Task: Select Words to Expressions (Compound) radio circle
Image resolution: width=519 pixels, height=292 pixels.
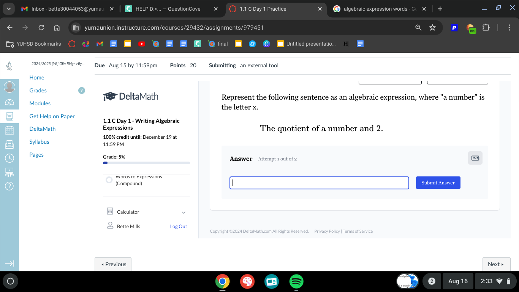Action: coord(109,180)
